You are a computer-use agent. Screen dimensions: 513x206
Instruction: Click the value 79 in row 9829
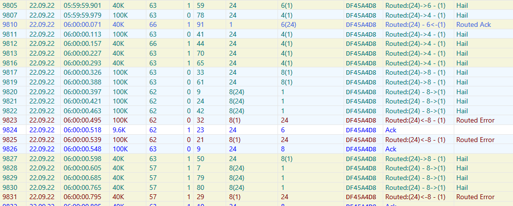[201, 178]
